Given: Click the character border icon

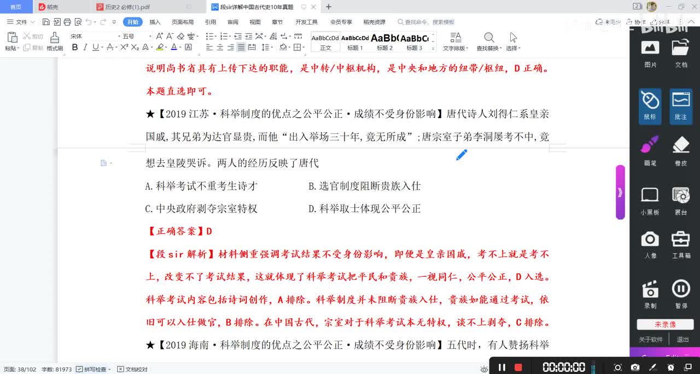Looking at the screenshot, I should point(189,48).
